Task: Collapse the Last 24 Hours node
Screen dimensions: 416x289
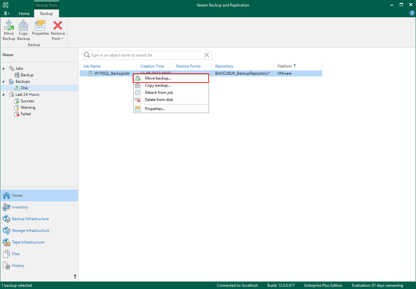Action: [x=4, y=94]
